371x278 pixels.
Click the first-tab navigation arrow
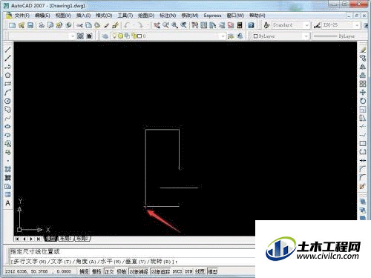coord(17,239)
